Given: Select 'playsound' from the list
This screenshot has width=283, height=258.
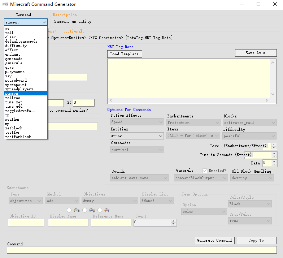Looking at the screenshot, I should [26, 72].
